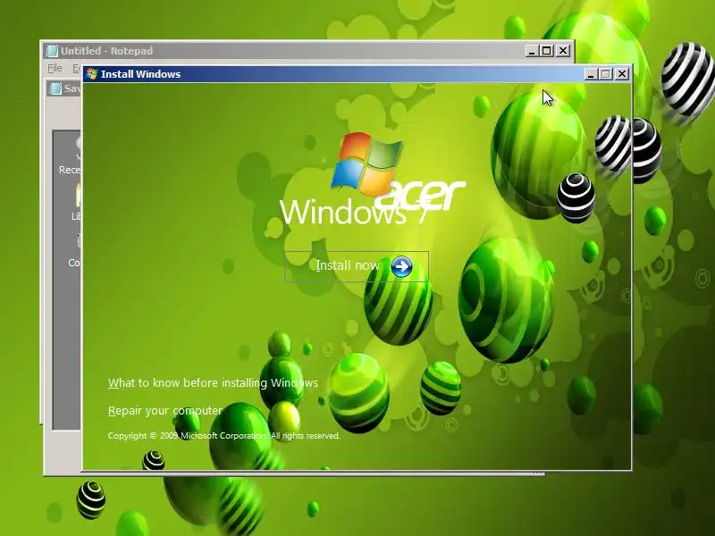Viewport: 715px width, 536px height.
Task: Open the File menu in Notepad
Action: coord(55,68)
